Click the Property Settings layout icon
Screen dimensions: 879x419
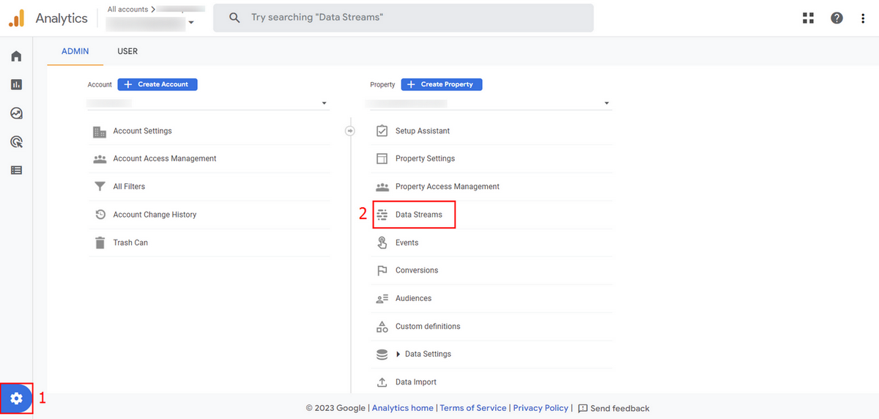click(x=382, y=159)
